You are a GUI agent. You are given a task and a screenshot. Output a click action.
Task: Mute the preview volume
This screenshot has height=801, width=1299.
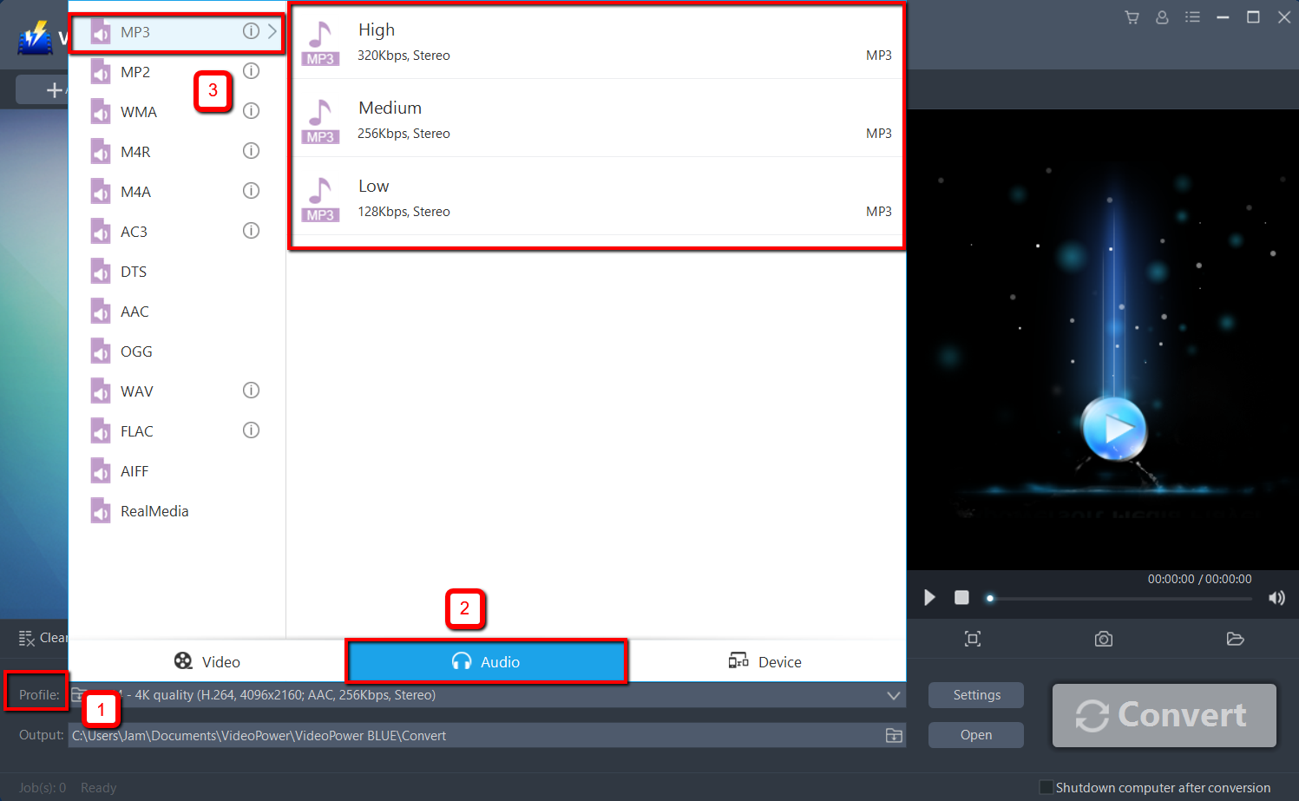coord(1276,597)
